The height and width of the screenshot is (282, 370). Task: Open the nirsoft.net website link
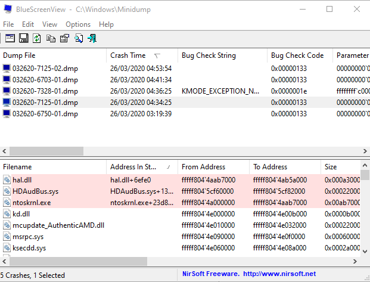(279, 274)
